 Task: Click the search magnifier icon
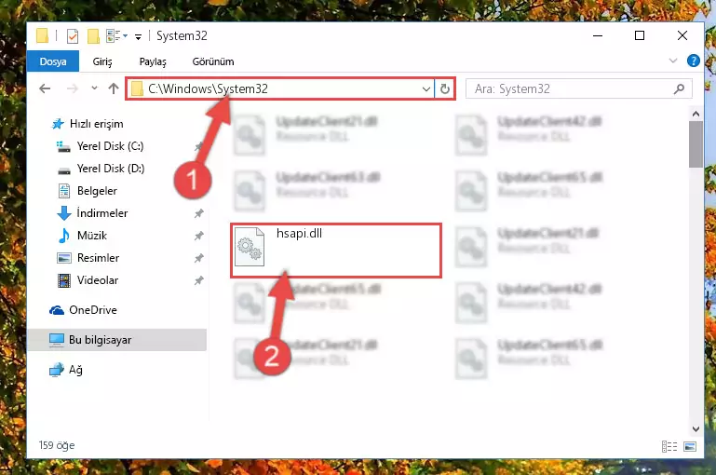tap(679, 89)
